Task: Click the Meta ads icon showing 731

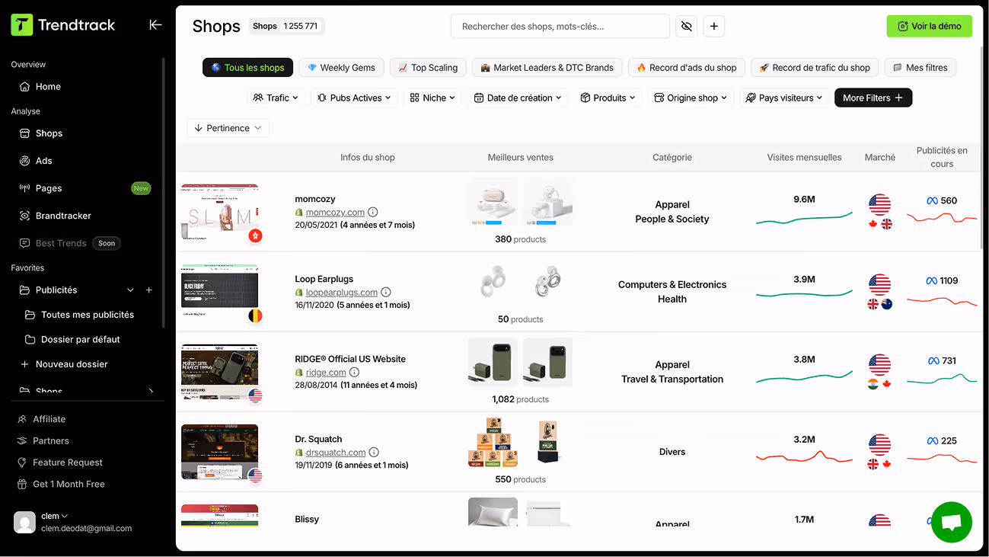Action: [933, 361]
